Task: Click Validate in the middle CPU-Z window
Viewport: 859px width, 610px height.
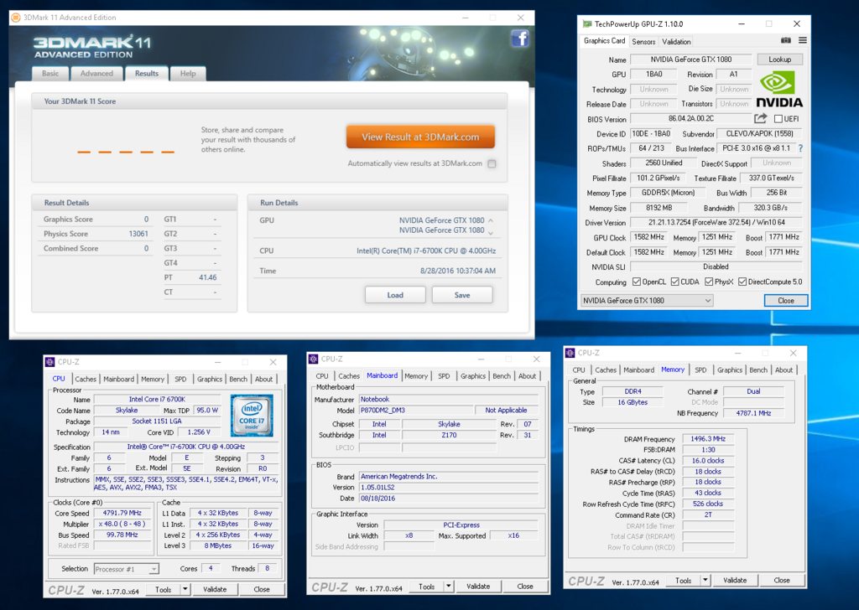Action: point(478,587)
